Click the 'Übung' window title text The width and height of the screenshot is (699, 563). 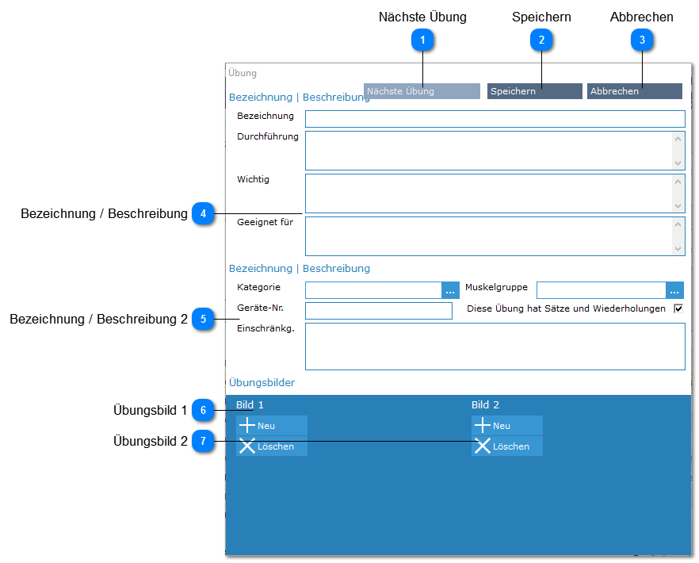tap(243, 73)
